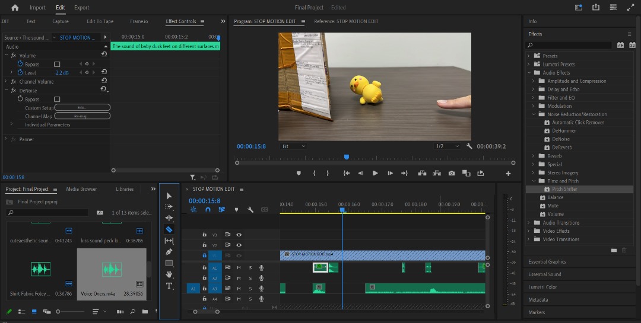Export frame with camera icon

click(451, 173)
